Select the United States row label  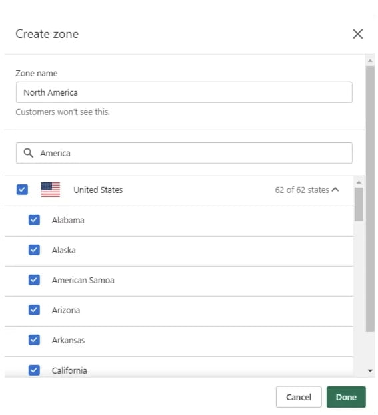(x=98, y=190)
